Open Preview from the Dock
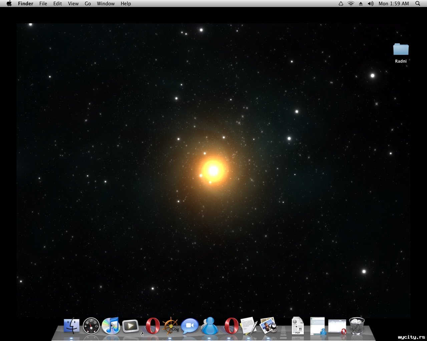The height and width of the screenshot is (341, 427). tap(268, 326)
